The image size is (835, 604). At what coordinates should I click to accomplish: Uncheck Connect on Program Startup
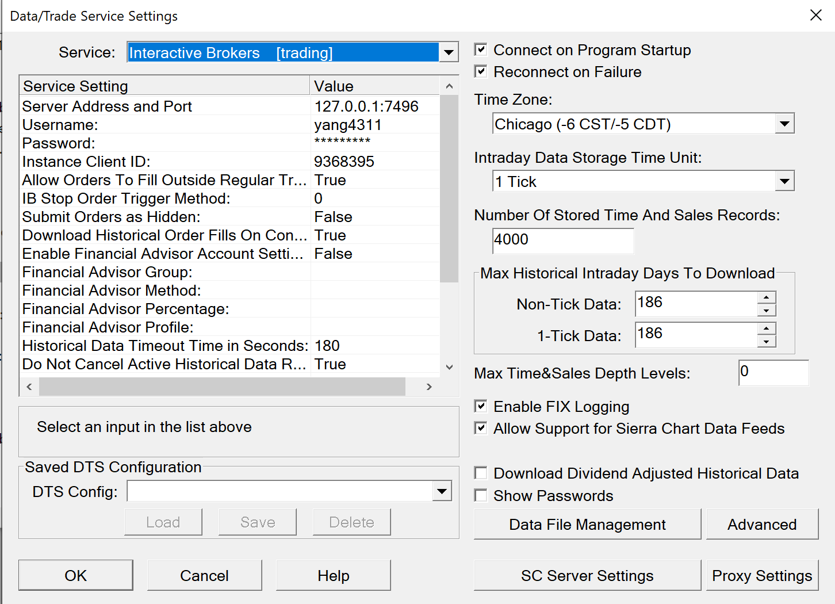click(x=481, y=50)
